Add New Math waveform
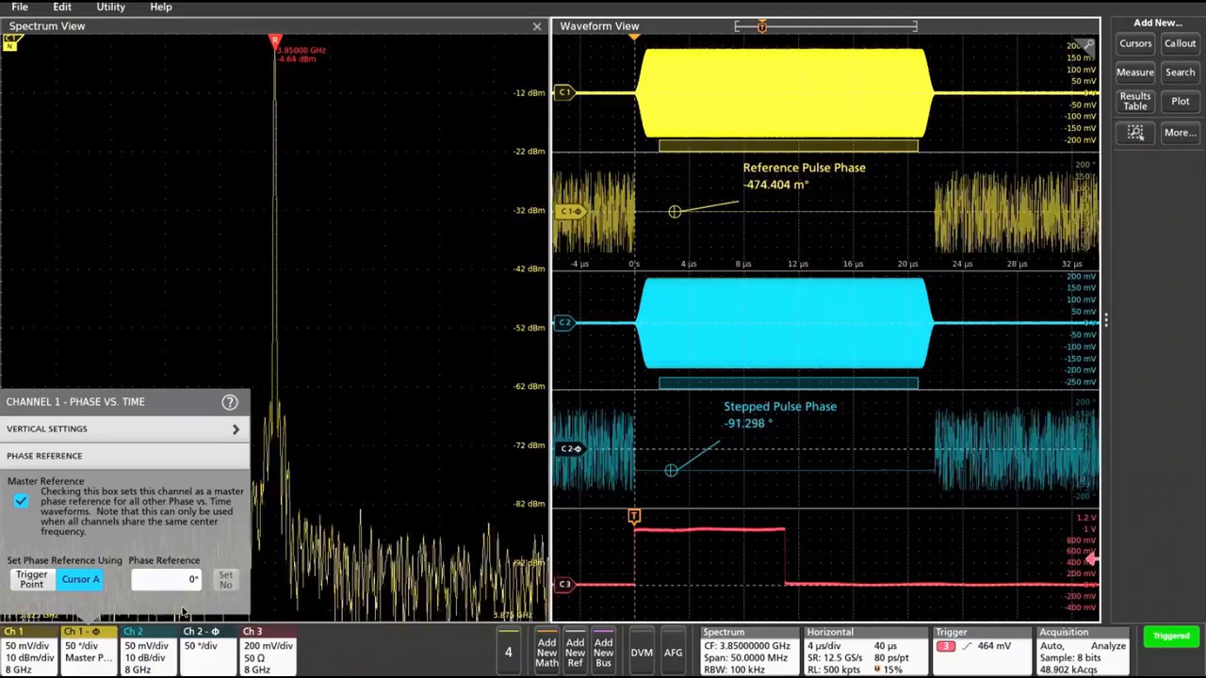Viewport: 1206px width, 678px height. (x=547, y=652)
